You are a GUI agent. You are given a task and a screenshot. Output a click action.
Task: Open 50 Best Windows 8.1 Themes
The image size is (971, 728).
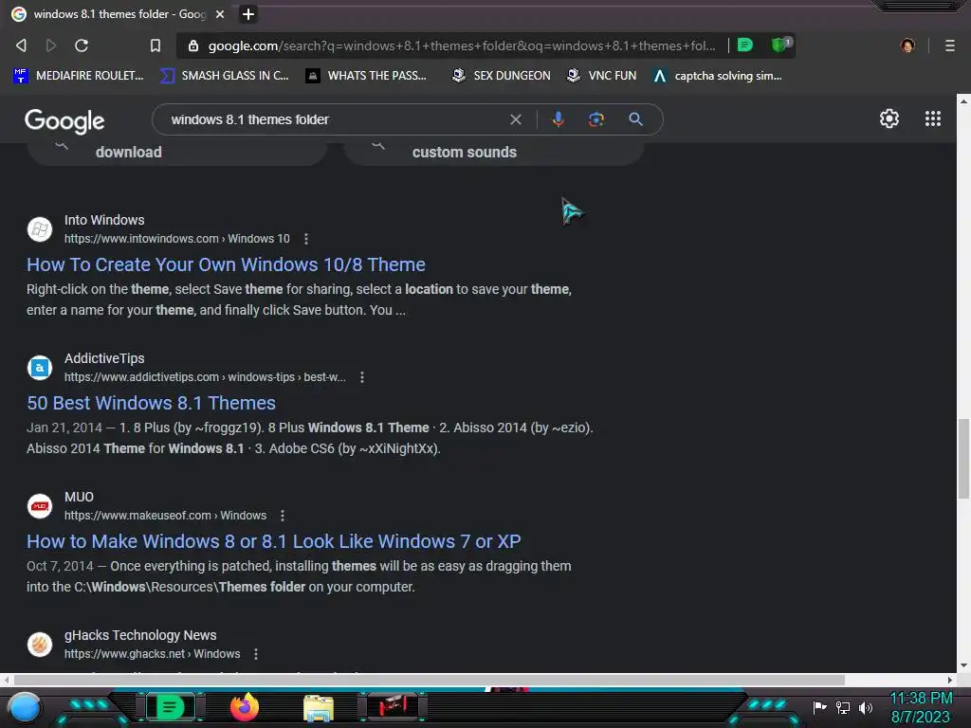click(x=151, y=403)
